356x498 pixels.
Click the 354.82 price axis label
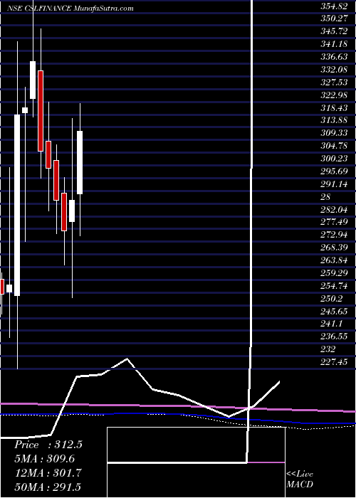[x=334, y=6]
